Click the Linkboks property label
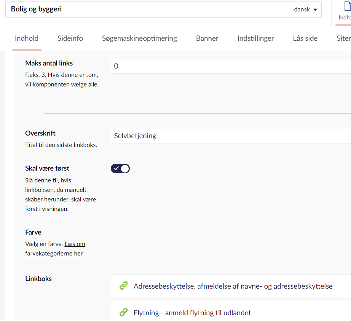This screenshot has height=321, width=351. tap(38, 278)
